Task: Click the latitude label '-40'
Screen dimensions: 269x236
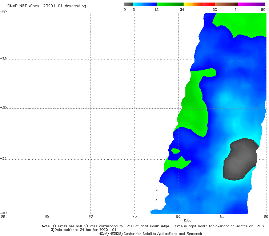Action: [3, 213]
